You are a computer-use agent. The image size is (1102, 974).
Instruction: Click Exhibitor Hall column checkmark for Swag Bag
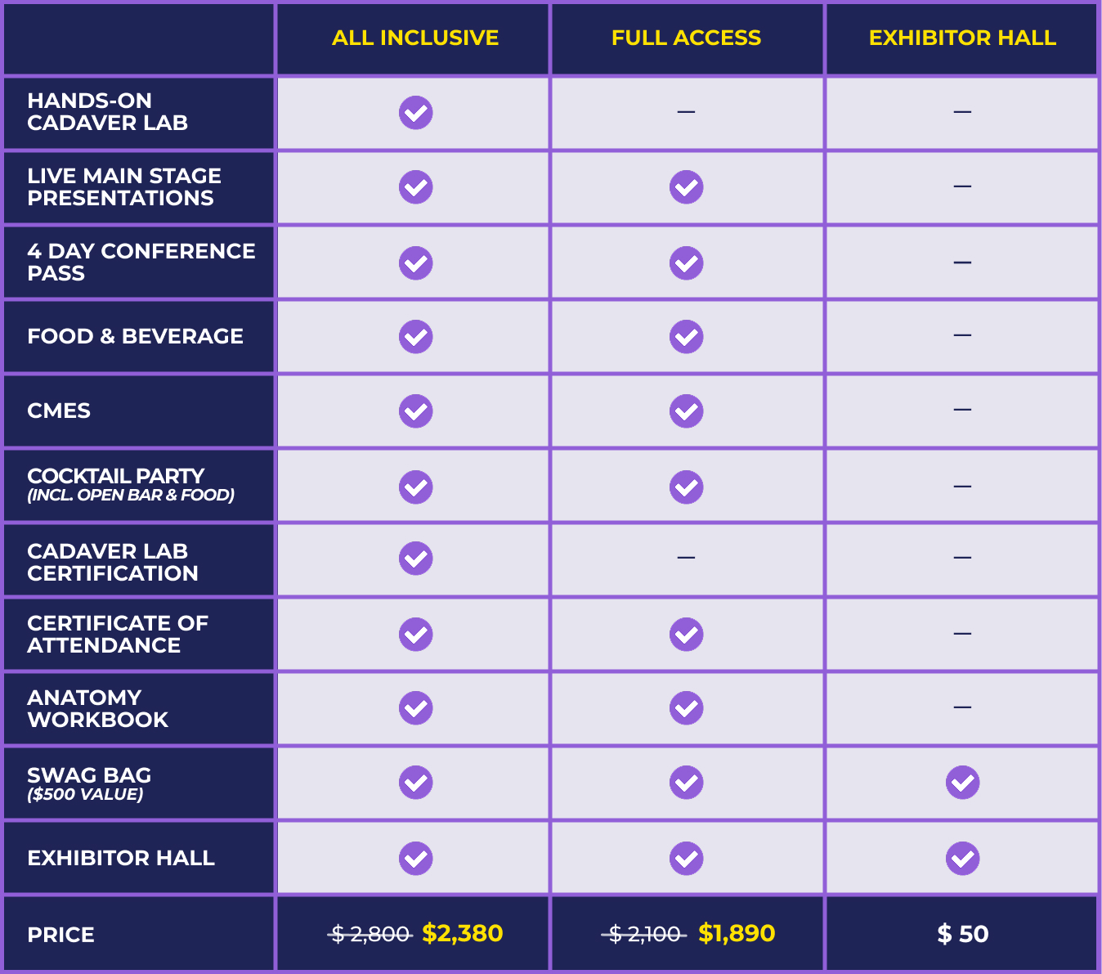pyautogui.click(x=963, y=783)
